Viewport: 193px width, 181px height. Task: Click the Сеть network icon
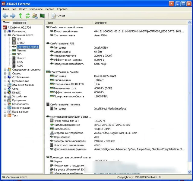[9, 89]
